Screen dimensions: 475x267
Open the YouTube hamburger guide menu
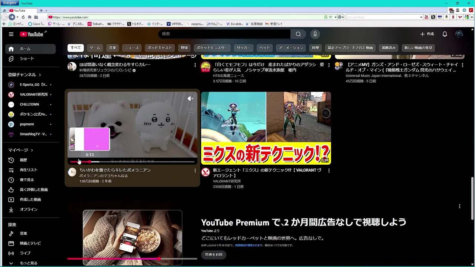click(11, 34)
